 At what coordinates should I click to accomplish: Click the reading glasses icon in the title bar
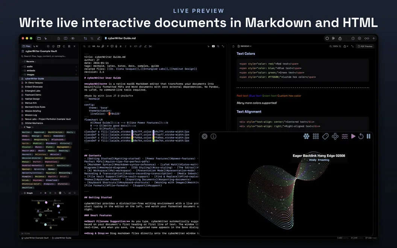click(367, 38)
